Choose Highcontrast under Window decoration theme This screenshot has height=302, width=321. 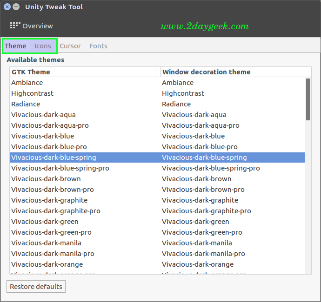pyautogui.click(x=183, y=93)
